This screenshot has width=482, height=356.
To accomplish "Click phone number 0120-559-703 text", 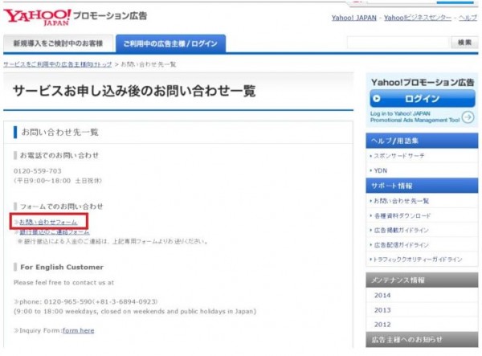I will 38,171.
